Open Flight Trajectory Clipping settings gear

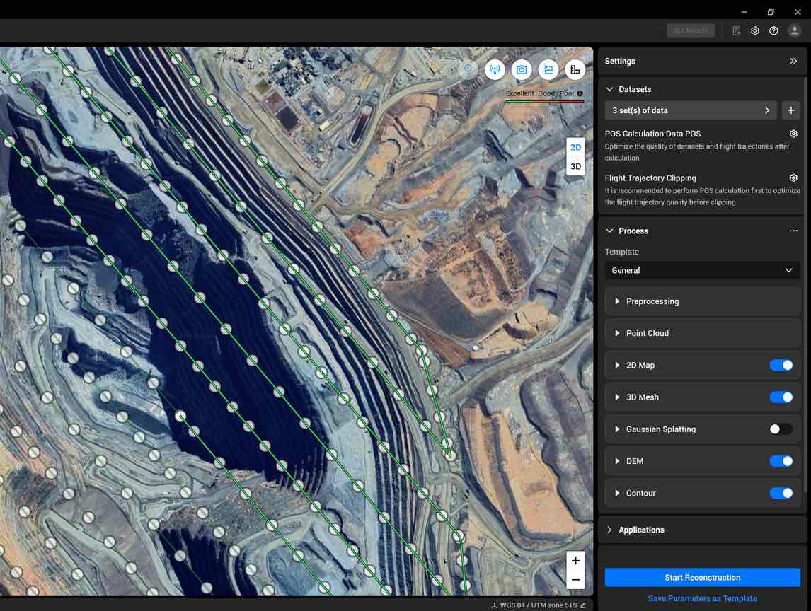(x=793, y=178)
